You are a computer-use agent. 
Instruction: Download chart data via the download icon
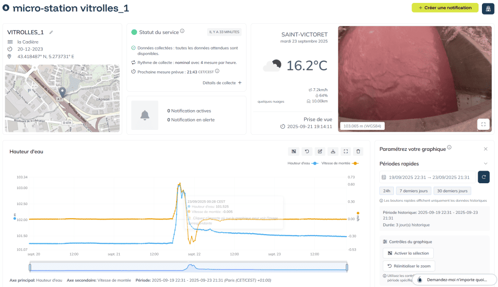[333, 151]
